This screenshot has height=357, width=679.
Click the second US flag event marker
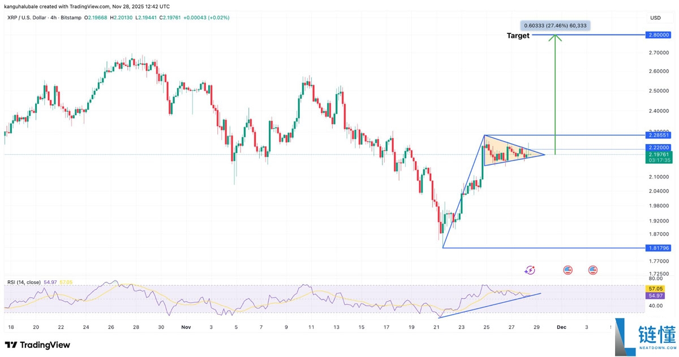coord(592,271)
